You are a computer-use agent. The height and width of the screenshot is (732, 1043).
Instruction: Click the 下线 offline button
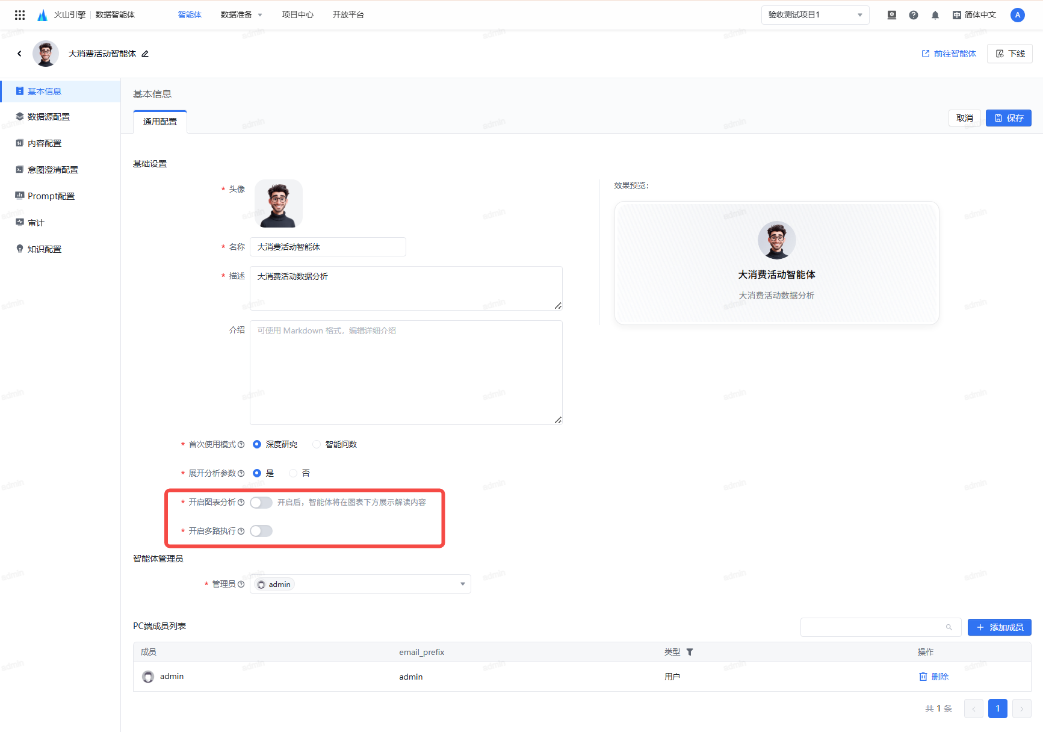tap(1010, 54)
